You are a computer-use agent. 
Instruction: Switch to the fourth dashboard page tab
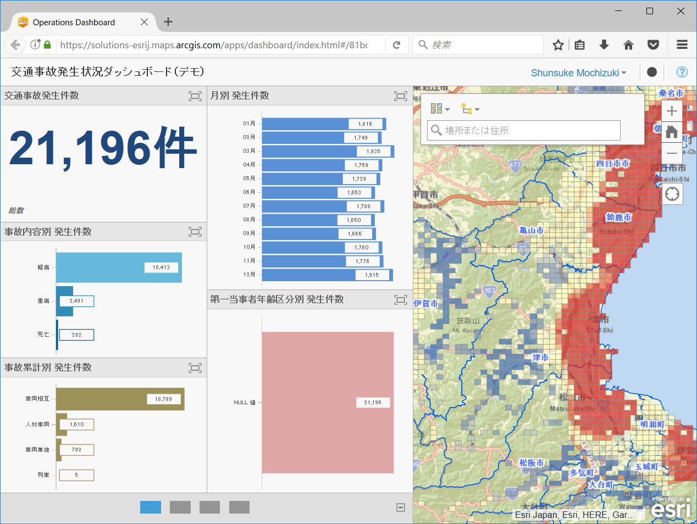(239, 507)
